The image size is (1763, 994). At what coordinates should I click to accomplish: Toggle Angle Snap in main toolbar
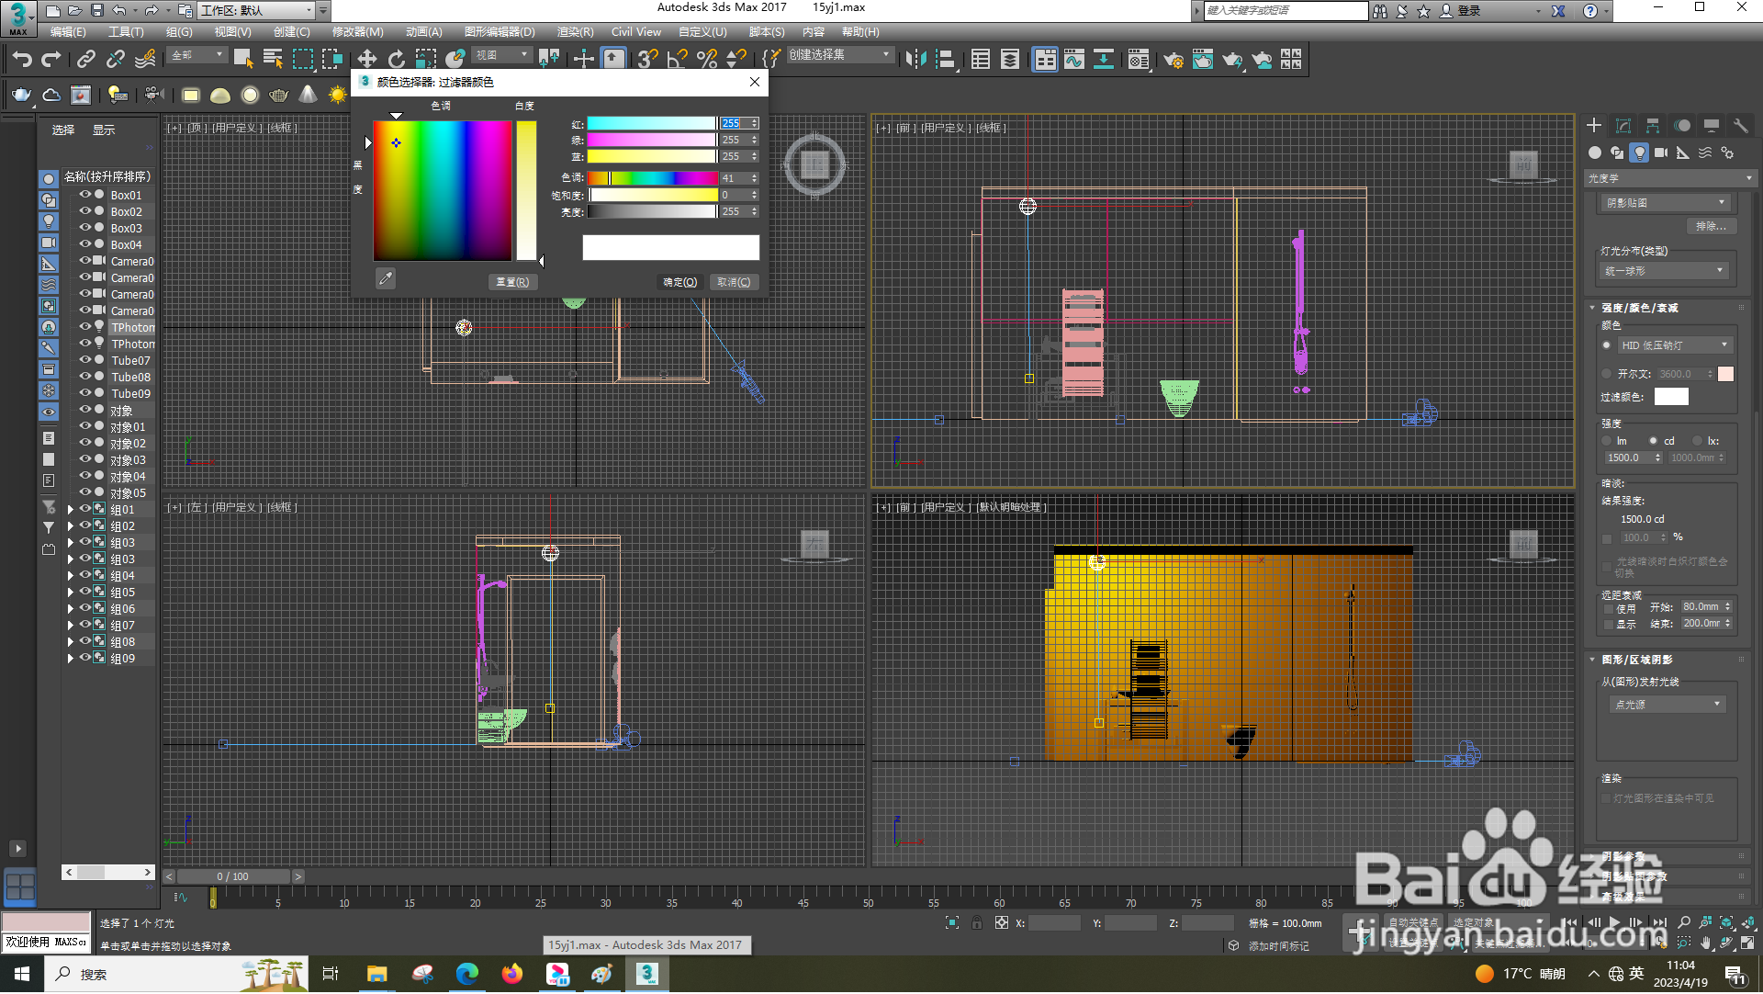[x=677, y=60]
